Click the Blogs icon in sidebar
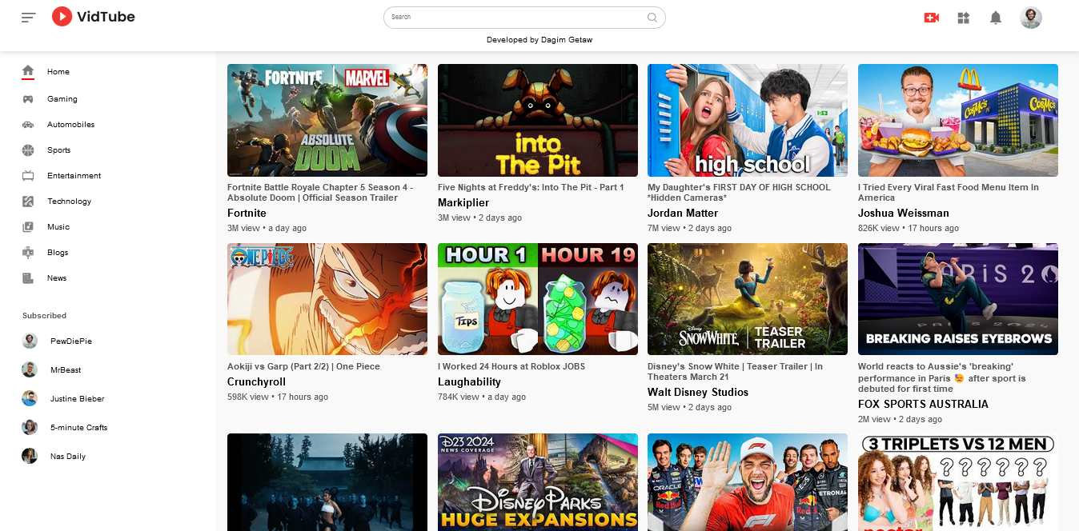1079x531 pixels. tap(28, 253)
